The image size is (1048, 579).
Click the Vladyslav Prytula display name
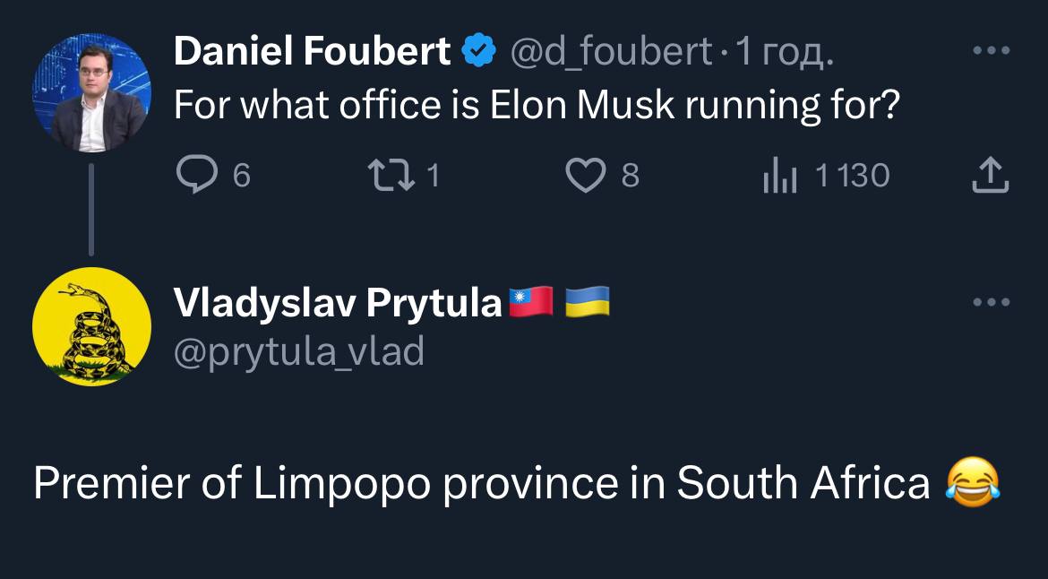tap(337, 304)
